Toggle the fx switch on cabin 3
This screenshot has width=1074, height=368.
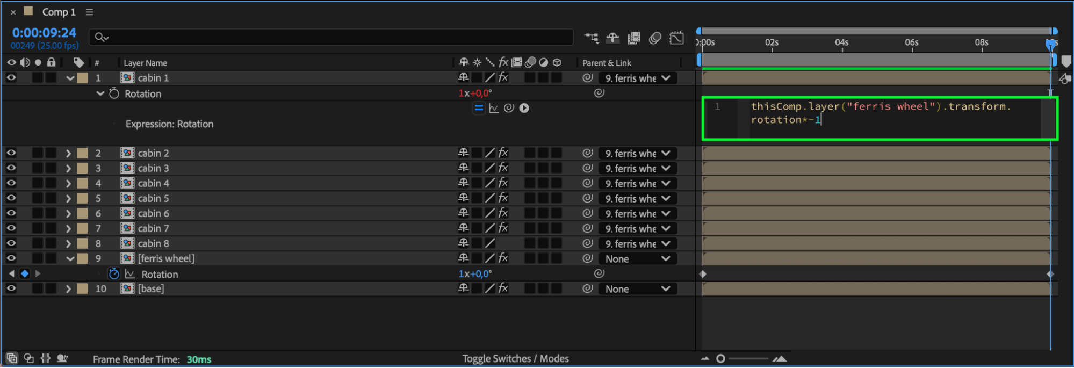[503, 168]
